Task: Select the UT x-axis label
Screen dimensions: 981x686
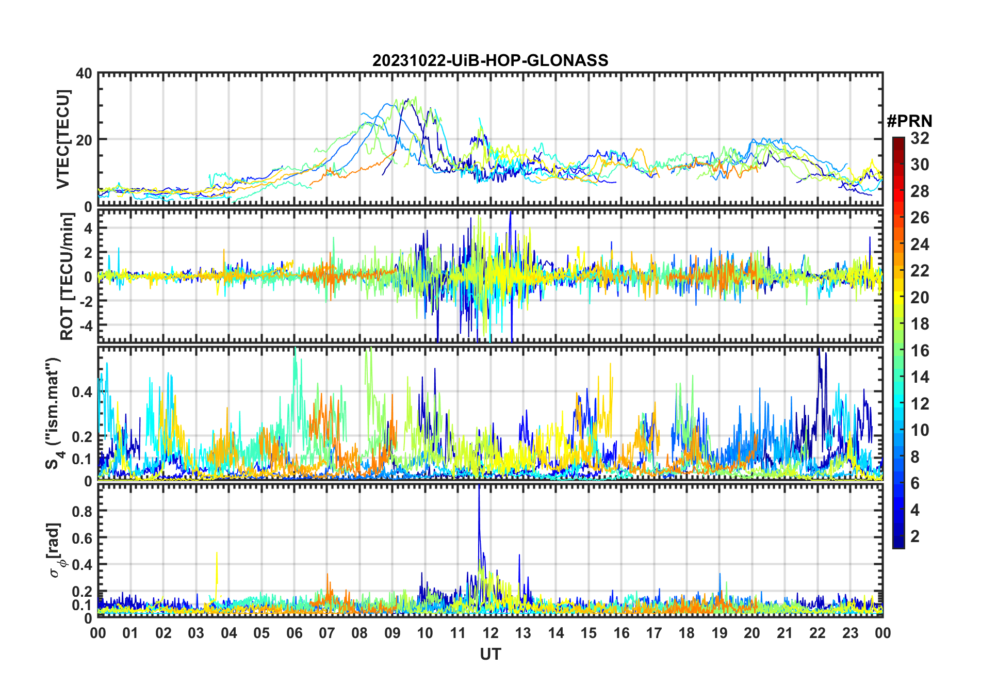Action: (490, 654)
